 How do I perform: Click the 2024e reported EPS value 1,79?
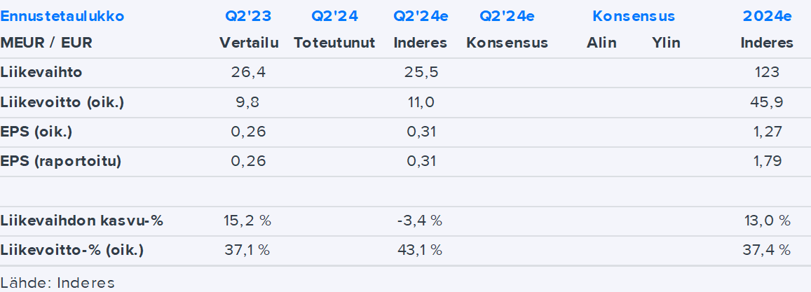point(767,161)
